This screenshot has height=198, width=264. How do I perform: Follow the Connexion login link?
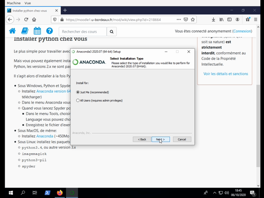242,31
